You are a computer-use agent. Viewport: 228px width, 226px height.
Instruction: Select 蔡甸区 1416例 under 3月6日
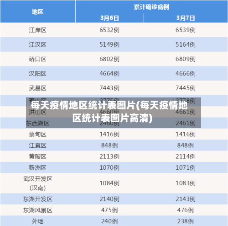[109, 134]
